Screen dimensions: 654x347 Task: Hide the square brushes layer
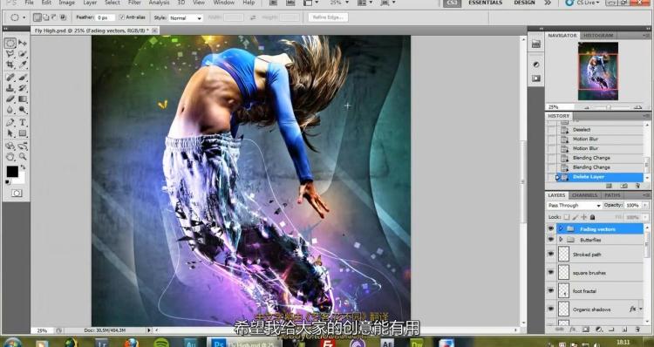point(550,272)
